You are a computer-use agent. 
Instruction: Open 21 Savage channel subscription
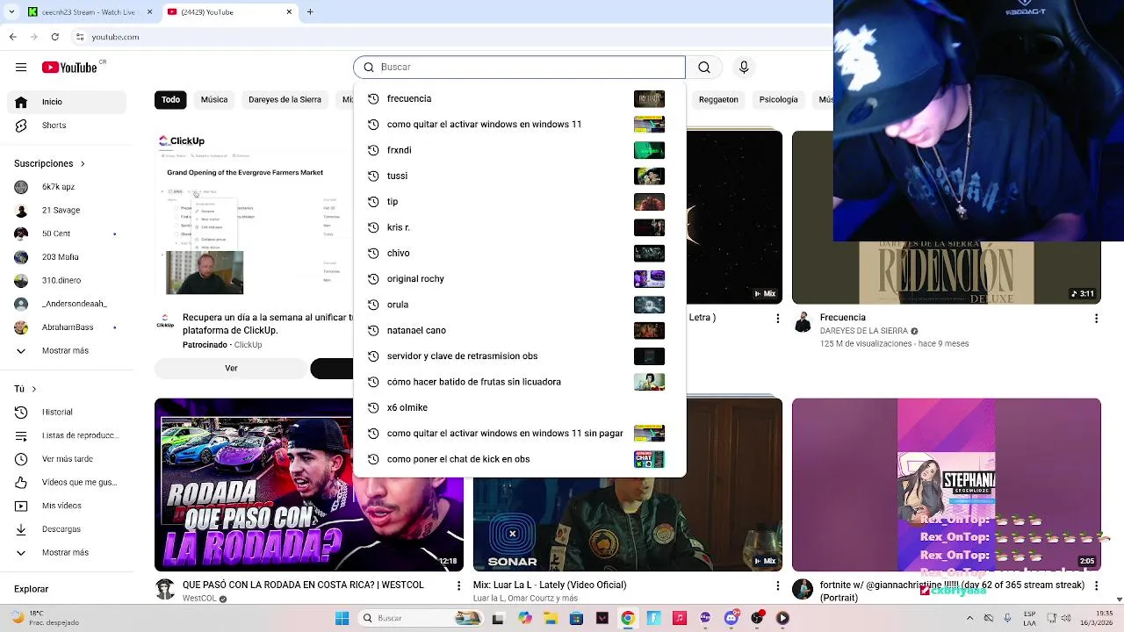(x=67, y=211)
